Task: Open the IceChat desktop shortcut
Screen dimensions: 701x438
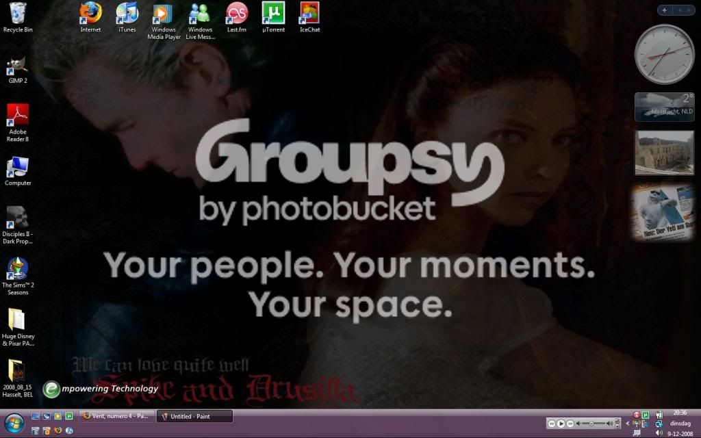Action: tap(310, 18)
